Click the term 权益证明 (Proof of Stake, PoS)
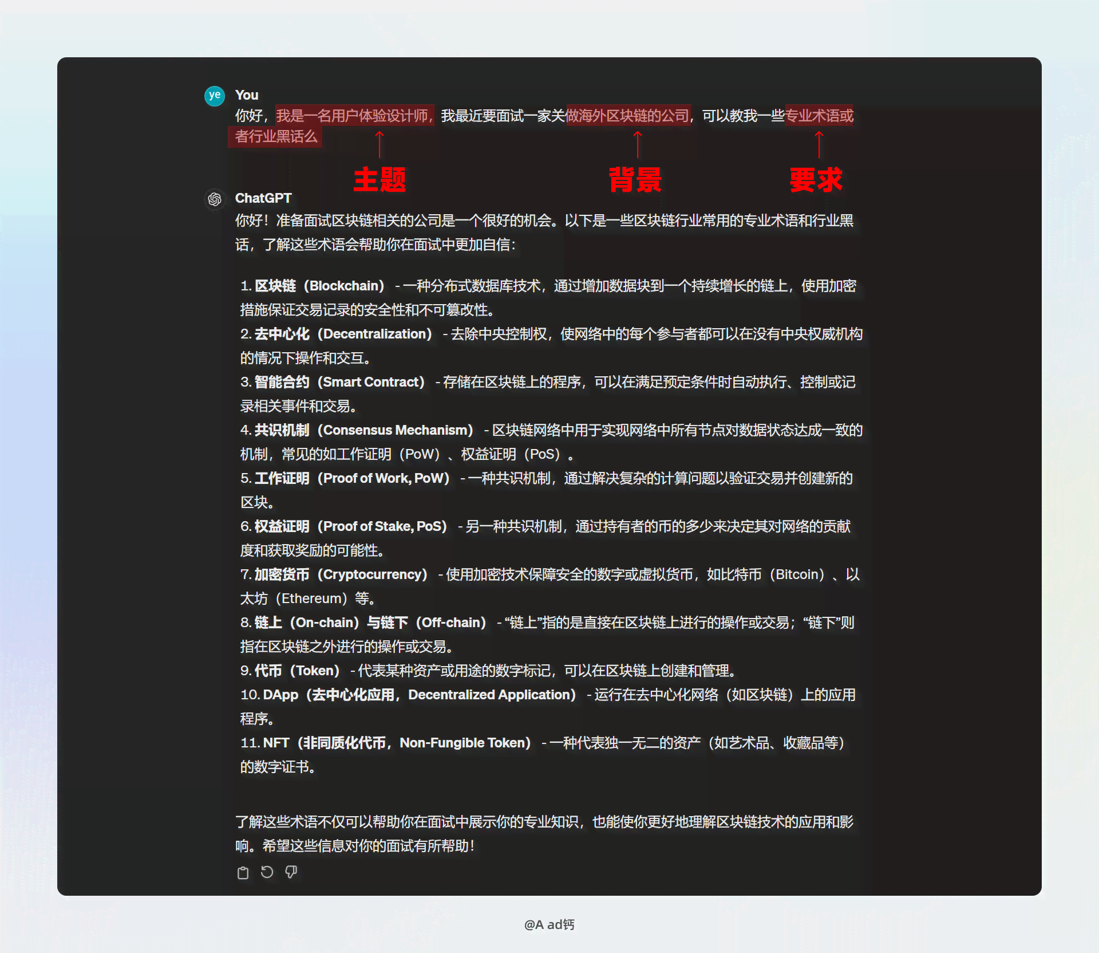Viewport: 1099px width, 953px height. [351, 526]
